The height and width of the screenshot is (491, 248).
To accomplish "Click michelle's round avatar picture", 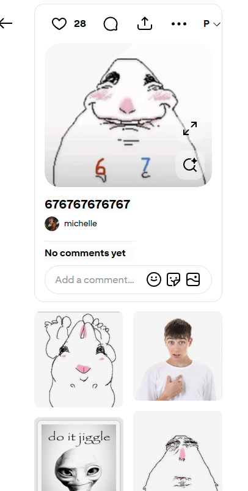I will point(52,224).
